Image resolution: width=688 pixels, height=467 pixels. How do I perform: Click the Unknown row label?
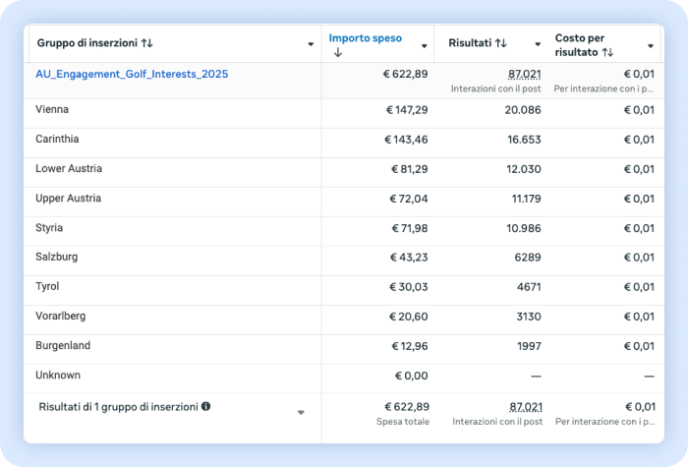(x=58, y=375)
